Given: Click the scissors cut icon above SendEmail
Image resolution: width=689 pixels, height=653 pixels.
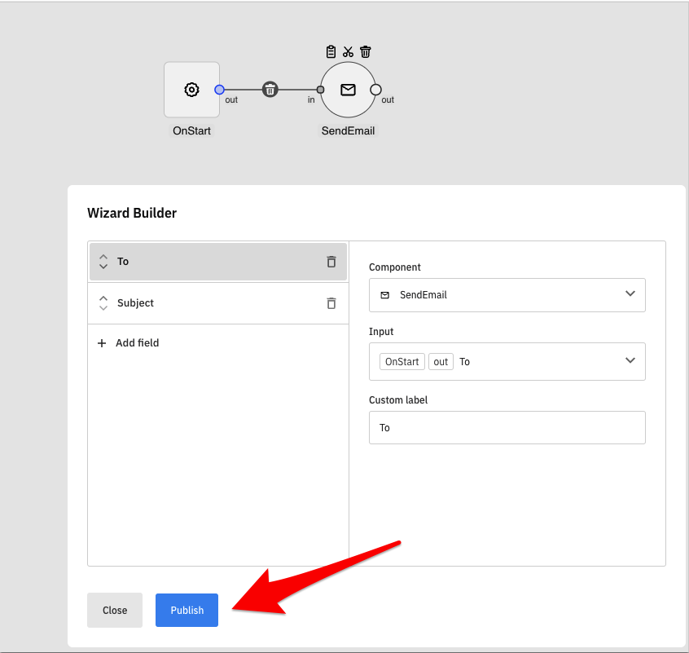Looking at the screenshot, I should [348, 51].
